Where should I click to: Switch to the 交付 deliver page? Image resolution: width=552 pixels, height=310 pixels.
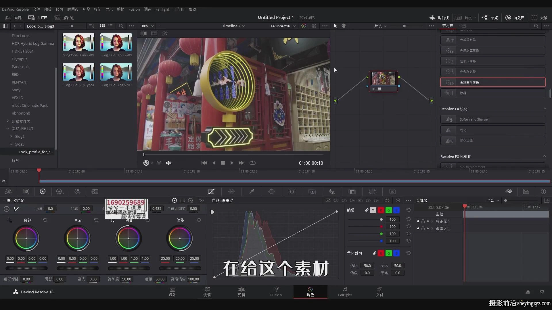379,292
